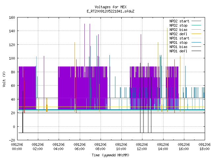Select the NPD2 defl legend label
Viewport: 211px width, 158px height.
click(178, 34)
